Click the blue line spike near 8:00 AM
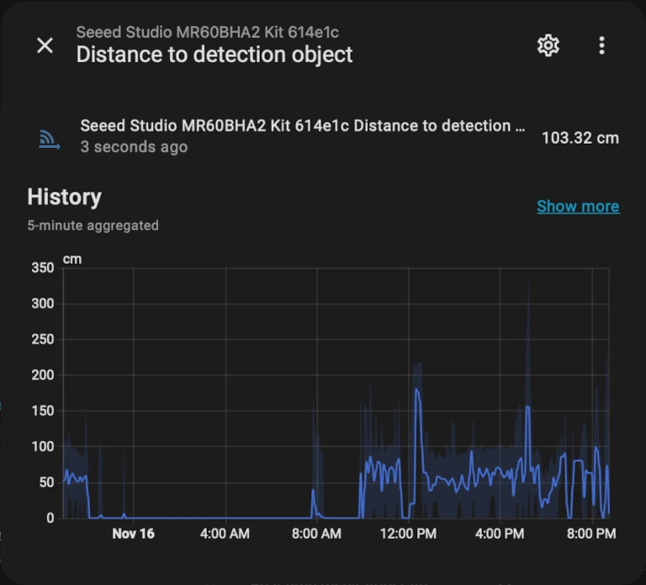Image resolution: width=646 pixels, height=585 pixels. click(x=313, y=492)
